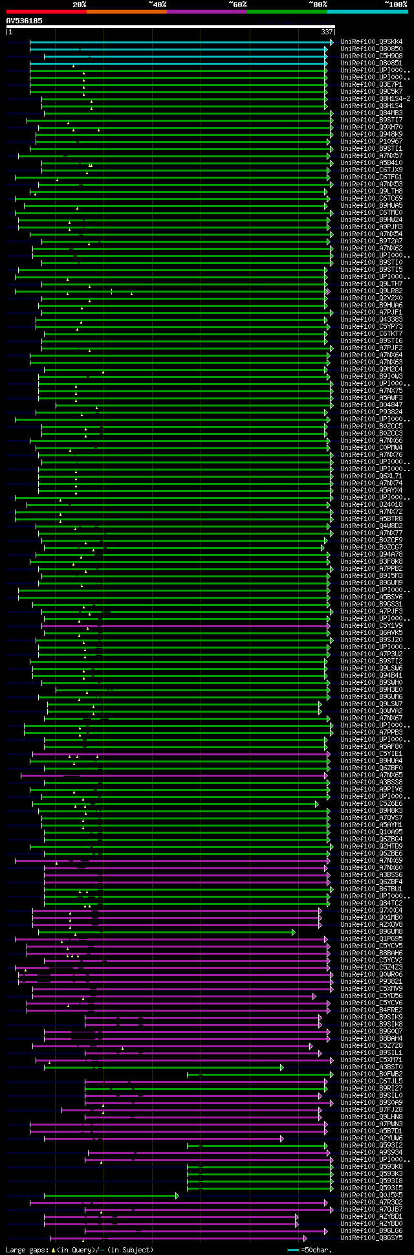Select the UniRef100_C6TC69 label
Image resolution: width=414 pixels, height=1255 pixels.
pyautogui.click(x=371, y=199)
